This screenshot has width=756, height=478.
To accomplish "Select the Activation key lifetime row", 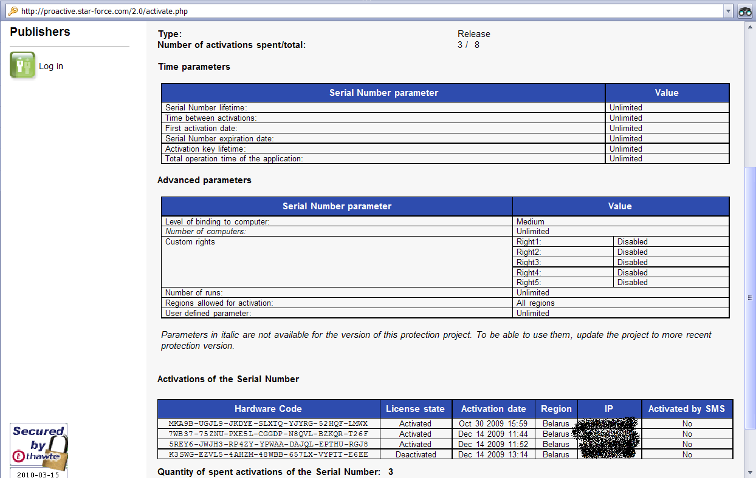I will [x=445, y=149].
